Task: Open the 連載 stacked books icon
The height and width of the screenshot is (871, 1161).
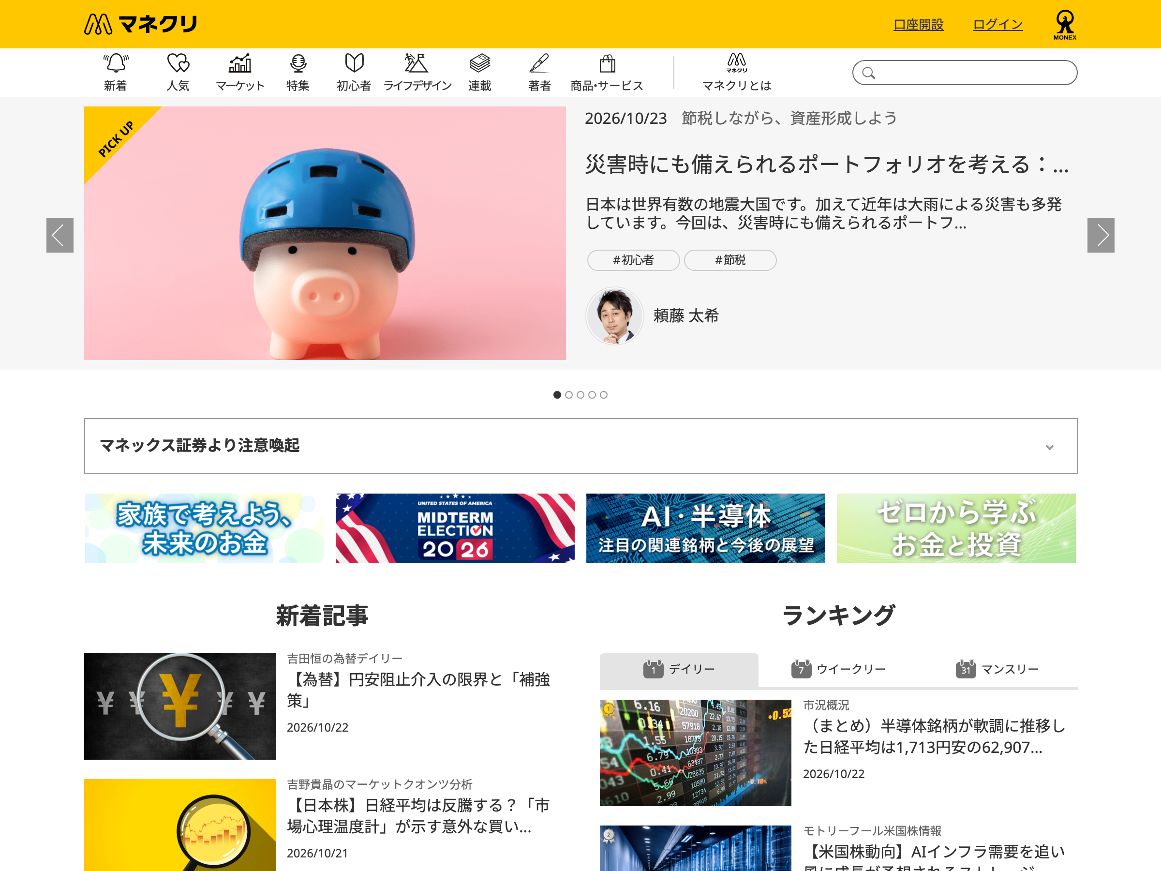Action: 480,63
